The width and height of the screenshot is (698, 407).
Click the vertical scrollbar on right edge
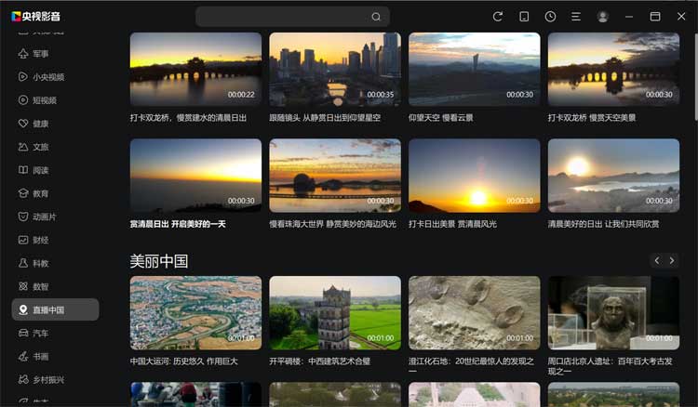click(695, 75)
